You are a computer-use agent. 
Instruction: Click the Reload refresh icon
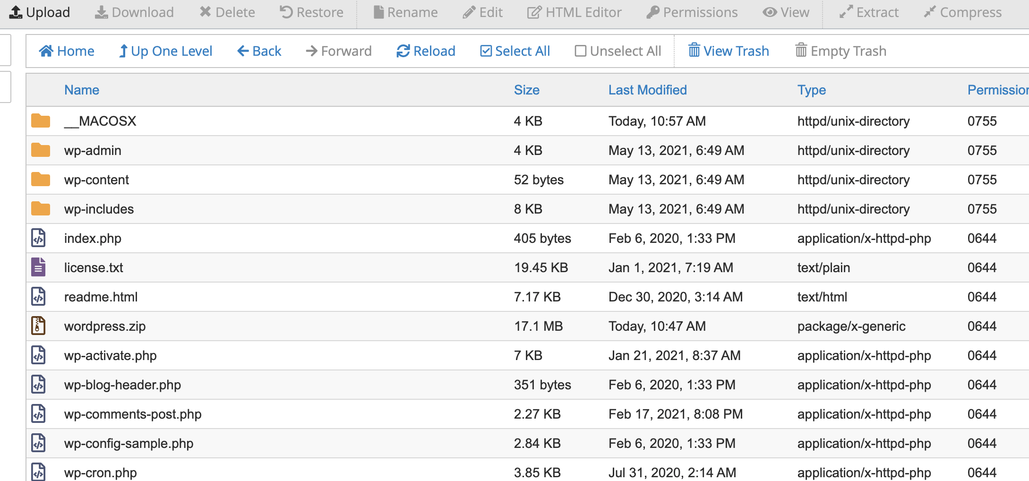point(403,51)
